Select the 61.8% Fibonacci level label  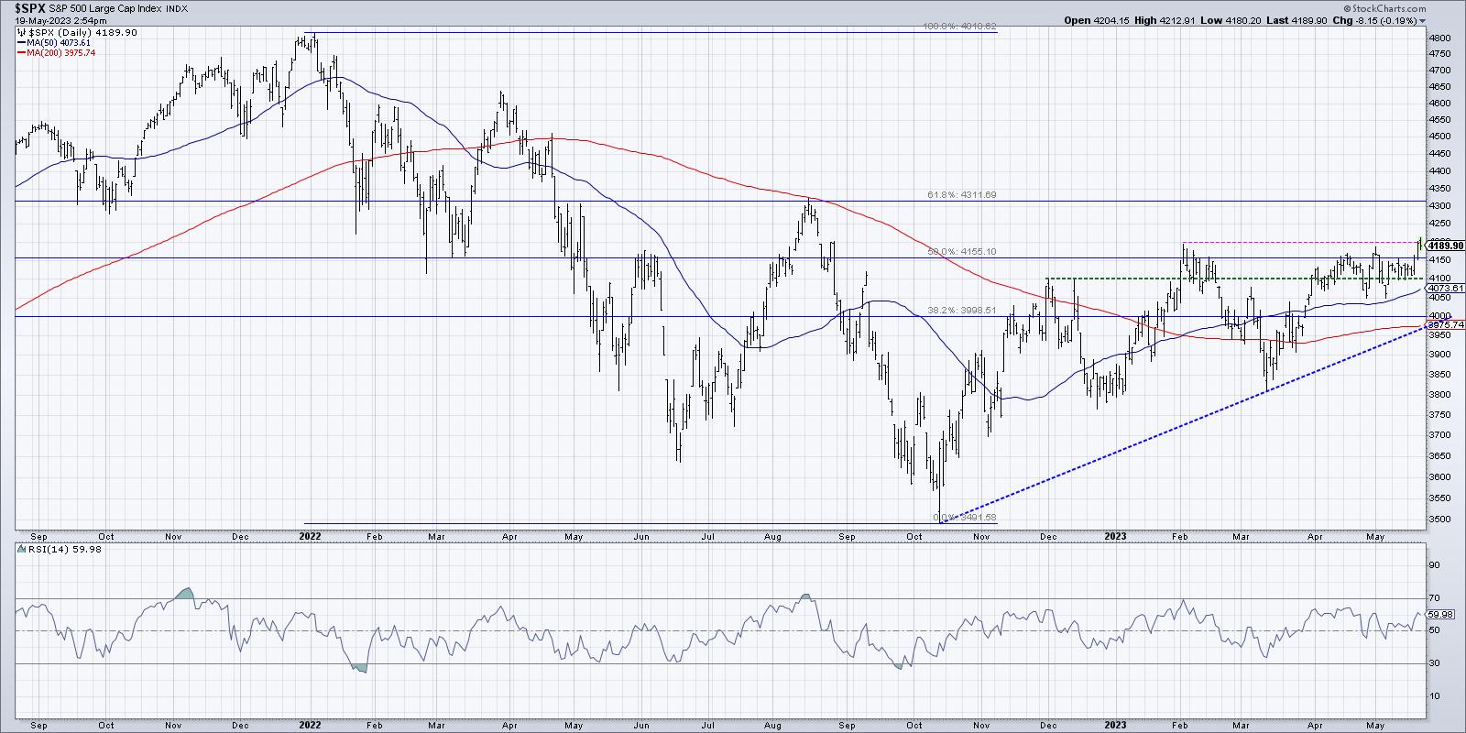coord(956,194)
